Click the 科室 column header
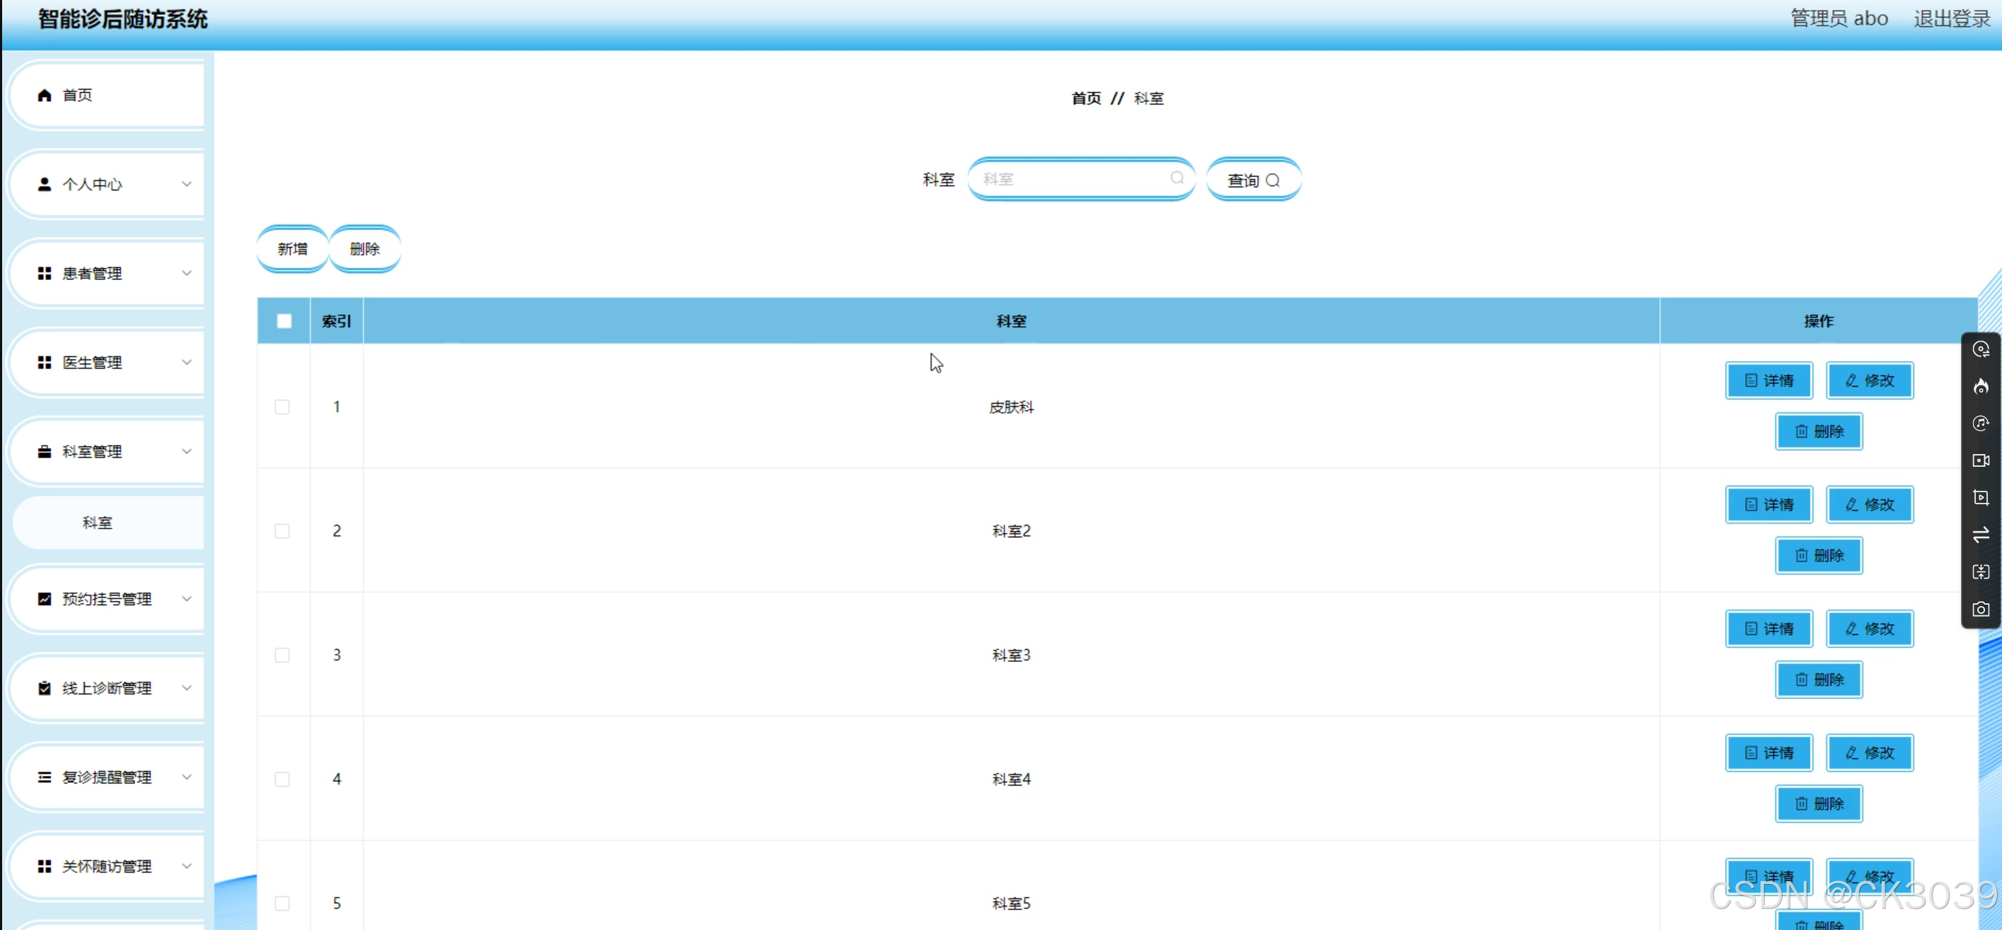This screenshot has width=2002, height=930. [1011, 321]
